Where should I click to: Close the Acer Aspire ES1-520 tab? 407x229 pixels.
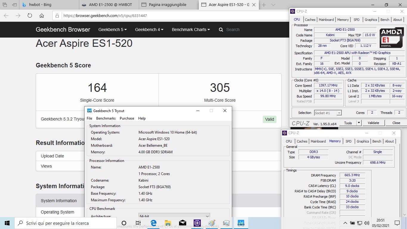point(254,5)
